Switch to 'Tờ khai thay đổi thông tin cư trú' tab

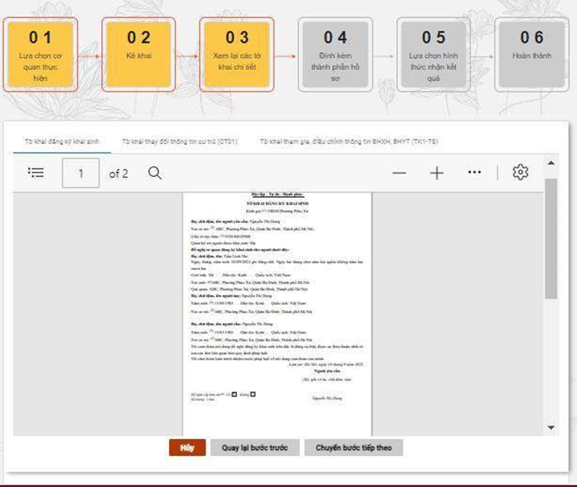(x=179, y=142)
